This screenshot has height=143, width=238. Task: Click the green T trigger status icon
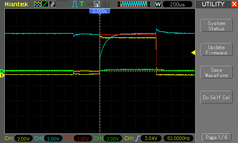[x=82, y=4]
